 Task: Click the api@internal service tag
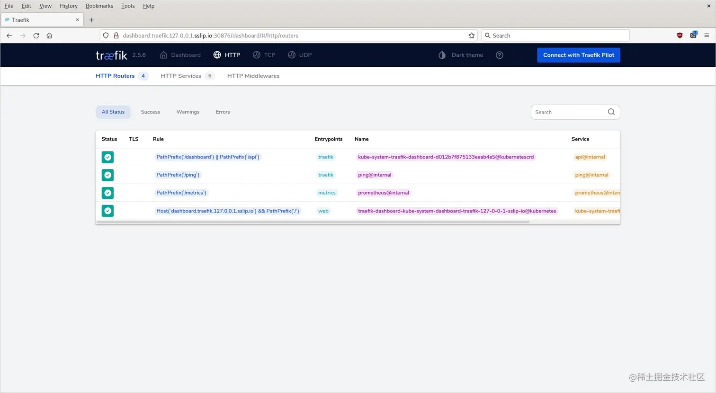(x=590, y=157)
